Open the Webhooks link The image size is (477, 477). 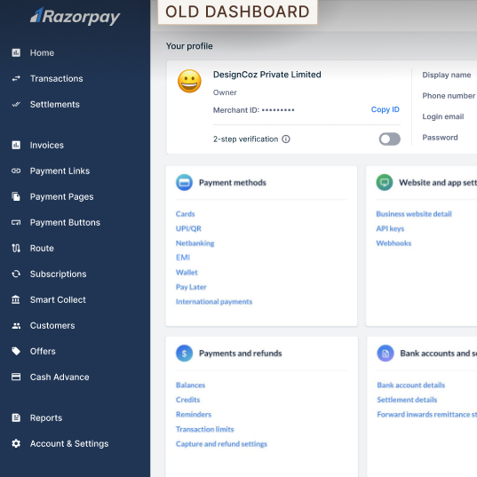coord(394,243)
